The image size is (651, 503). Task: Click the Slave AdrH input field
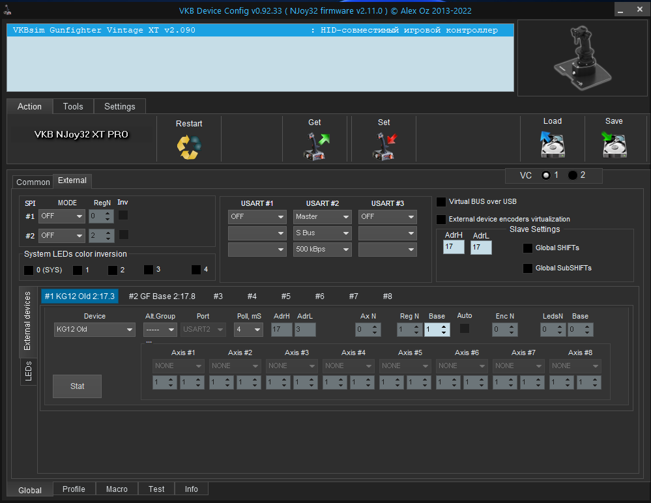[454, 247]
